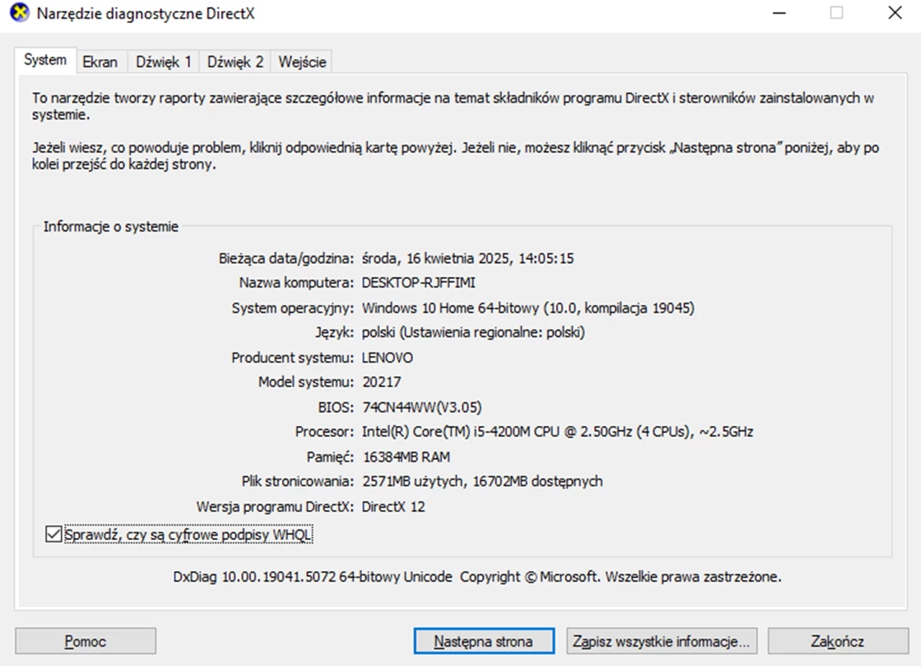The image size is (921, 666).
Task: Click the computer name DESKTOP-RJFFIMI
Action: [x=419, y=283]
